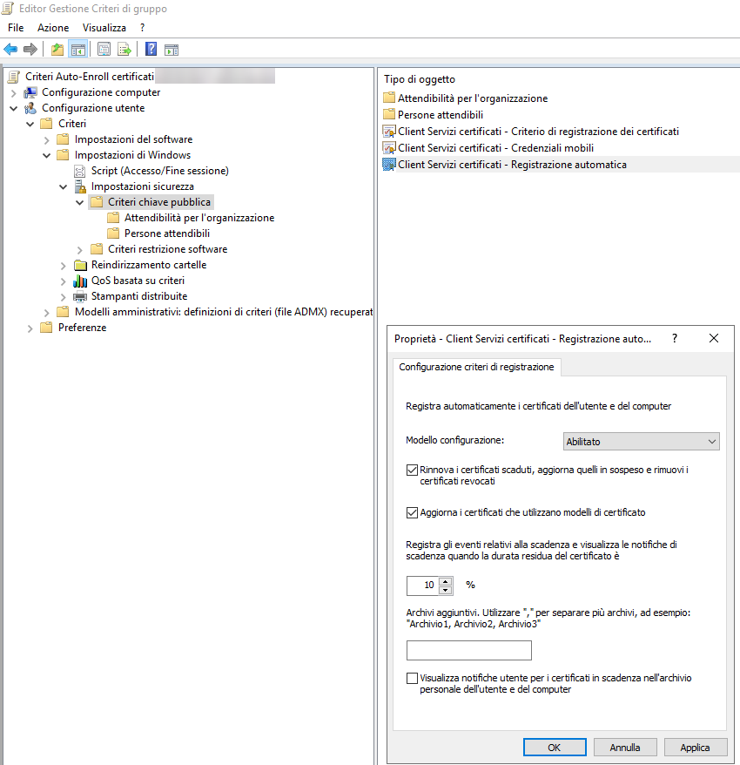Click the Forward arrow toolbar icon
Viewport: 740px width, 765px height.
pos(30,50)
